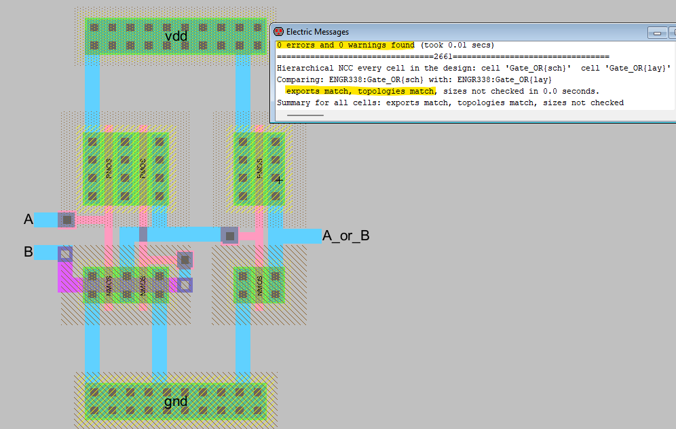The height and width of the screenshot is (429, 676).
Task: Select the rightmost PMOS transistor of the inverter
Action: (259, 168)
